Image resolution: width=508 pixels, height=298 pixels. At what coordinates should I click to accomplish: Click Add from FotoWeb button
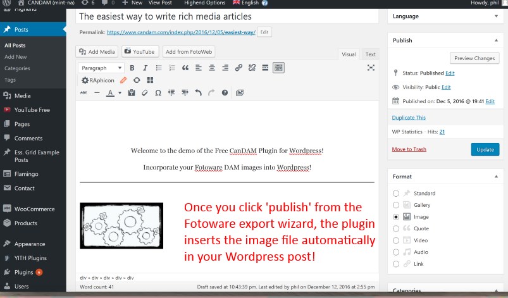[189, 51]
